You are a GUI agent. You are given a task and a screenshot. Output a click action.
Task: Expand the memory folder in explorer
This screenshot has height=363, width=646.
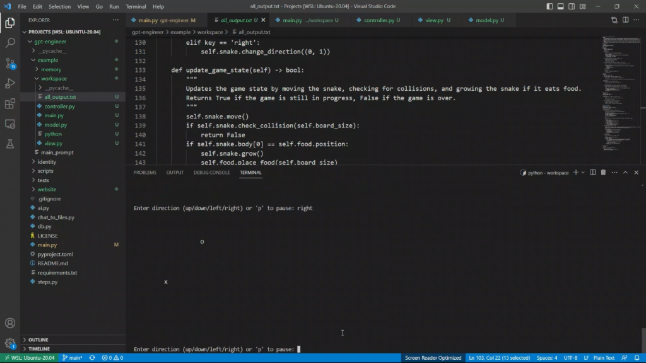51,69
